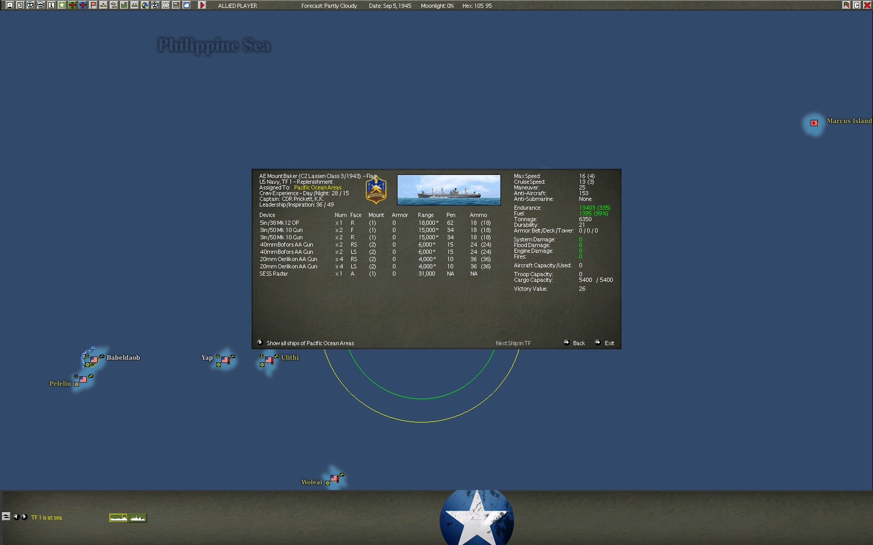Open the document list icon in toolbar
This screenshot has width=873, height=545.
point(20,5)
